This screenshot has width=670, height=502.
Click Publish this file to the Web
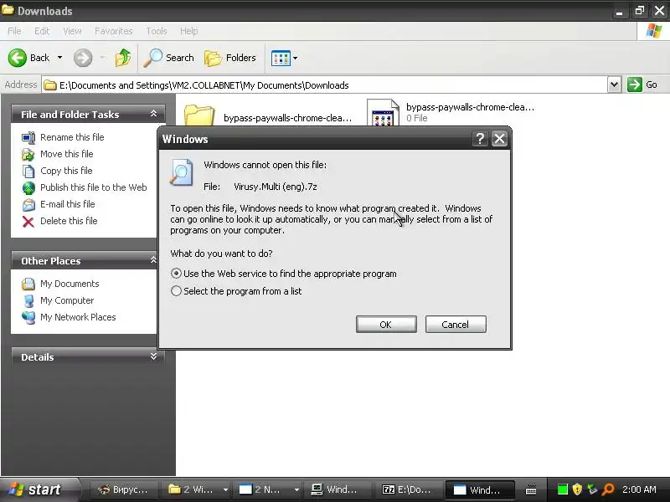[x=94, y=187]
